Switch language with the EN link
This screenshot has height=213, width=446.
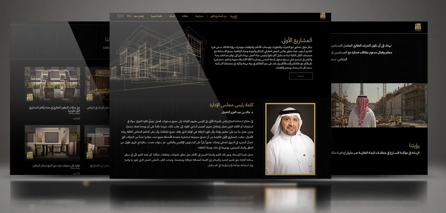point(129,16)
